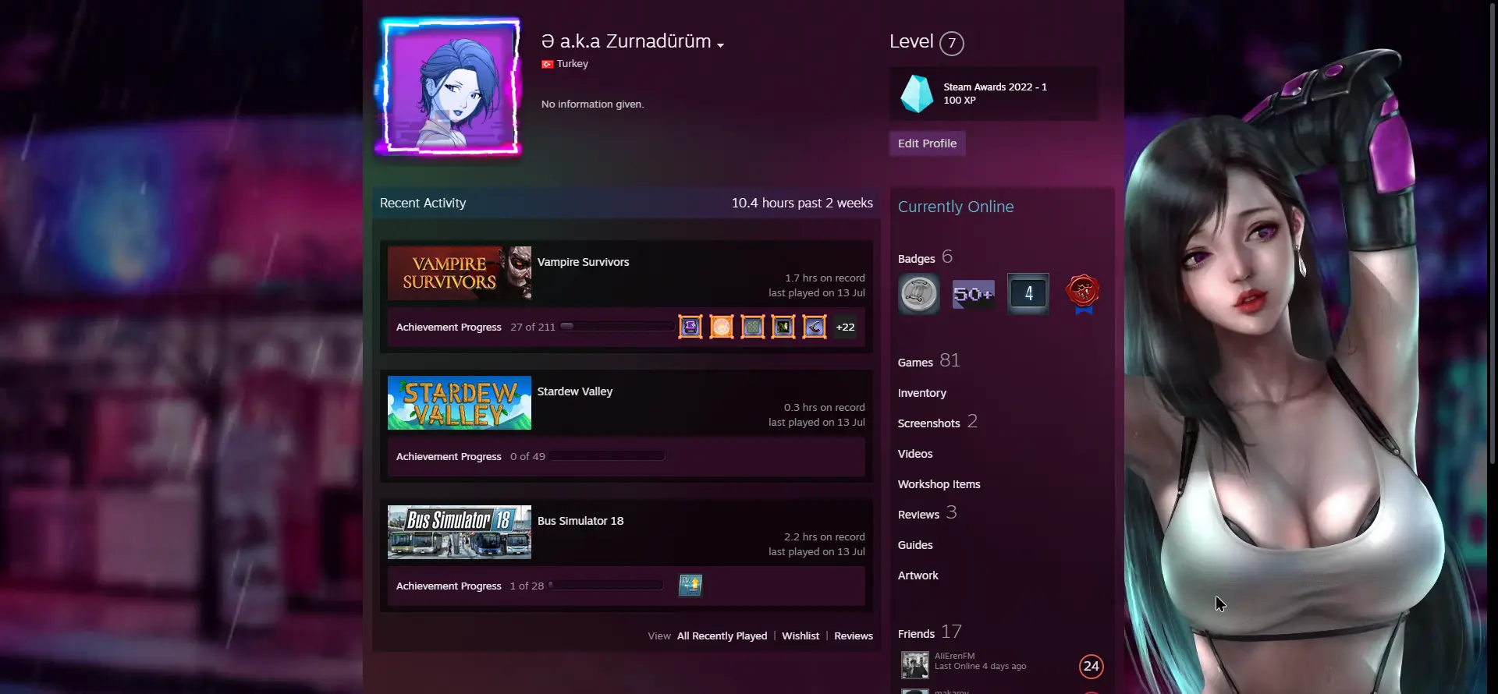Click the silver coin badge icon
1498x694 pixels.
[x=919, y=294]
